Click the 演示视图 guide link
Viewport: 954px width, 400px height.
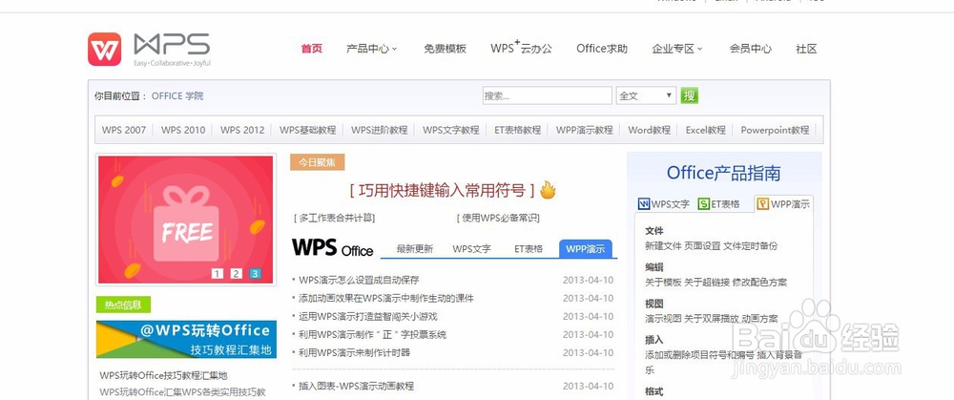point(663,319)
